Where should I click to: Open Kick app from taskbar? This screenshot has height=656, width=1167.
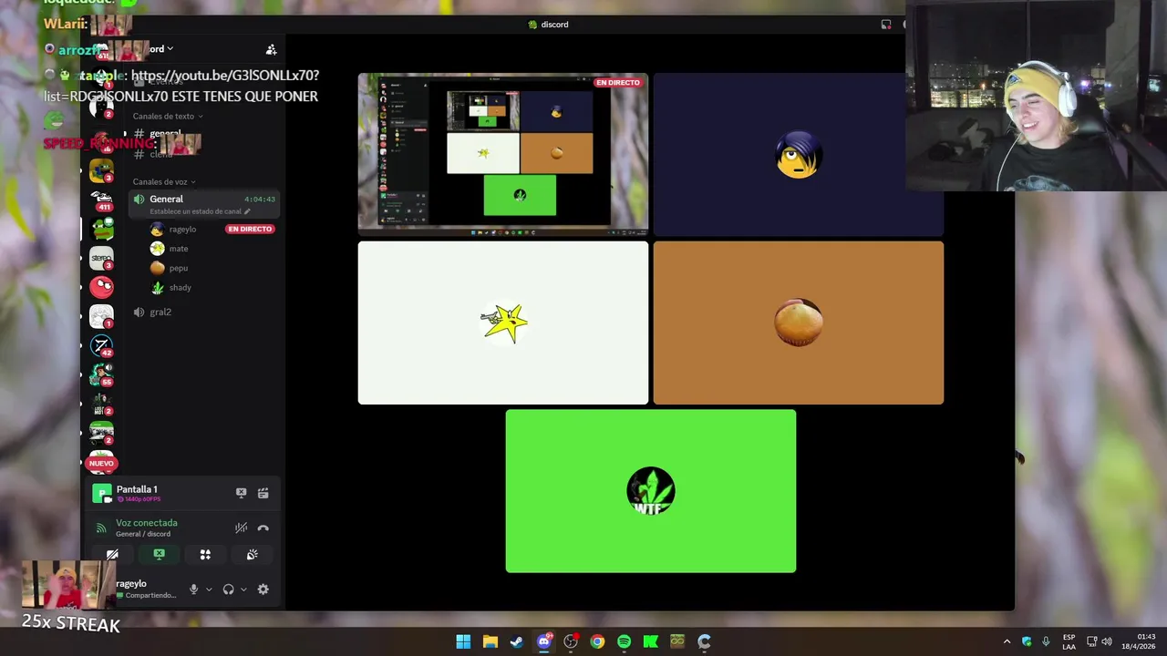click(651, 641)
